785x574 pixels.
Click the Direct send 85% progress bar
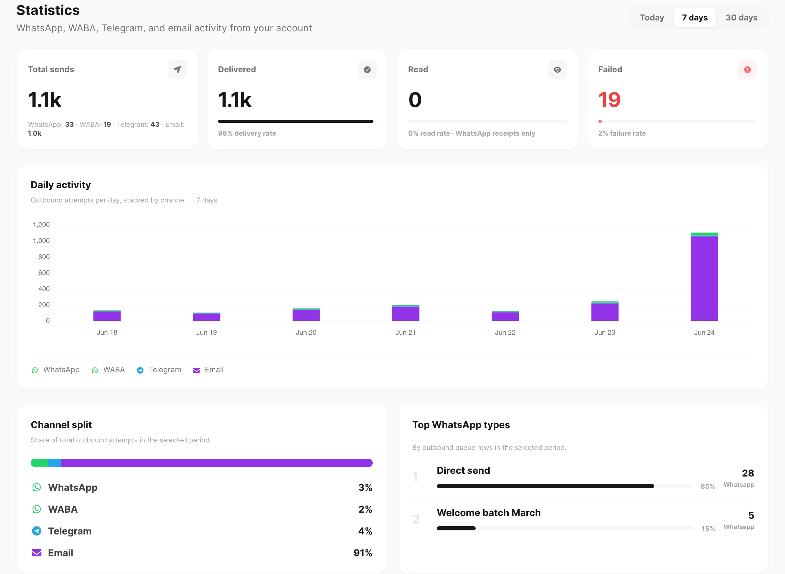point(565,486)
